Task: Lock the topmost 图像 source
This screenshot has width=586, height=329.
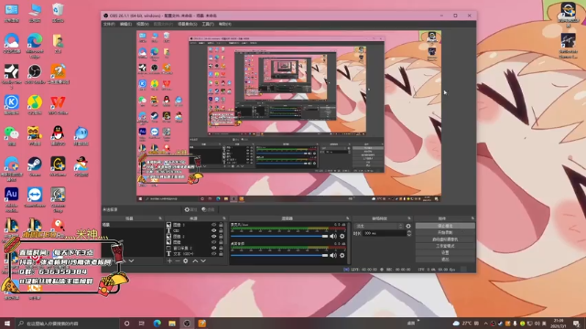Action: 221,225
